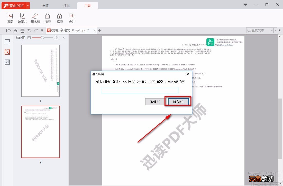Expand the dropdown arrow beside 蓝山PDF
Image resolution: width=283 pixels, height=186 pixels.
coord(28,6)
